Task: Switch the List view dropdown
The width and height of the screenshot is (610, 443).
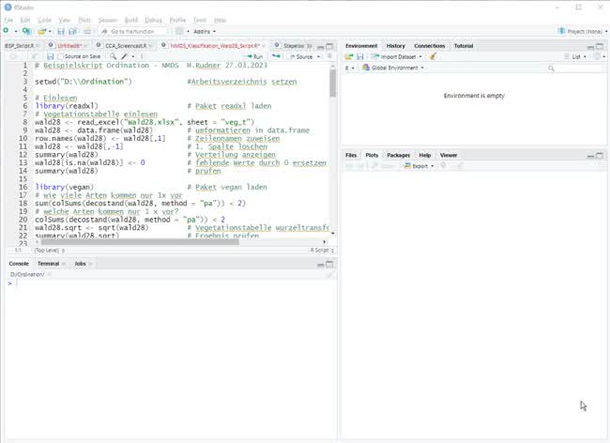Action: (575, 57)
